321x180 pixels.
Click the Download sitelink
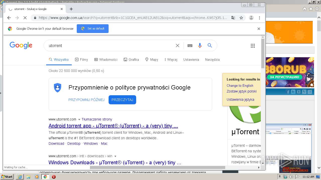point(56,143)
